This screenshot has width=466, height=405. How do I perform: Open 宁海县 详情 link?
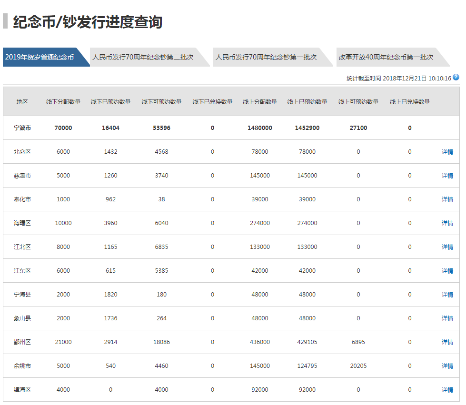pos(447,295)
